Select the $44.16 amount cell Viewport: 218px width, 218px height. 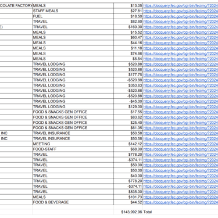[128, 43]
